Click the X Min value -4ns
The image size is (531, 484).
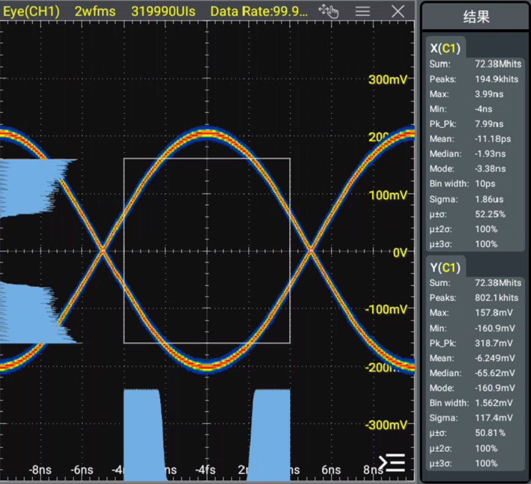click(x=484, y=109)
